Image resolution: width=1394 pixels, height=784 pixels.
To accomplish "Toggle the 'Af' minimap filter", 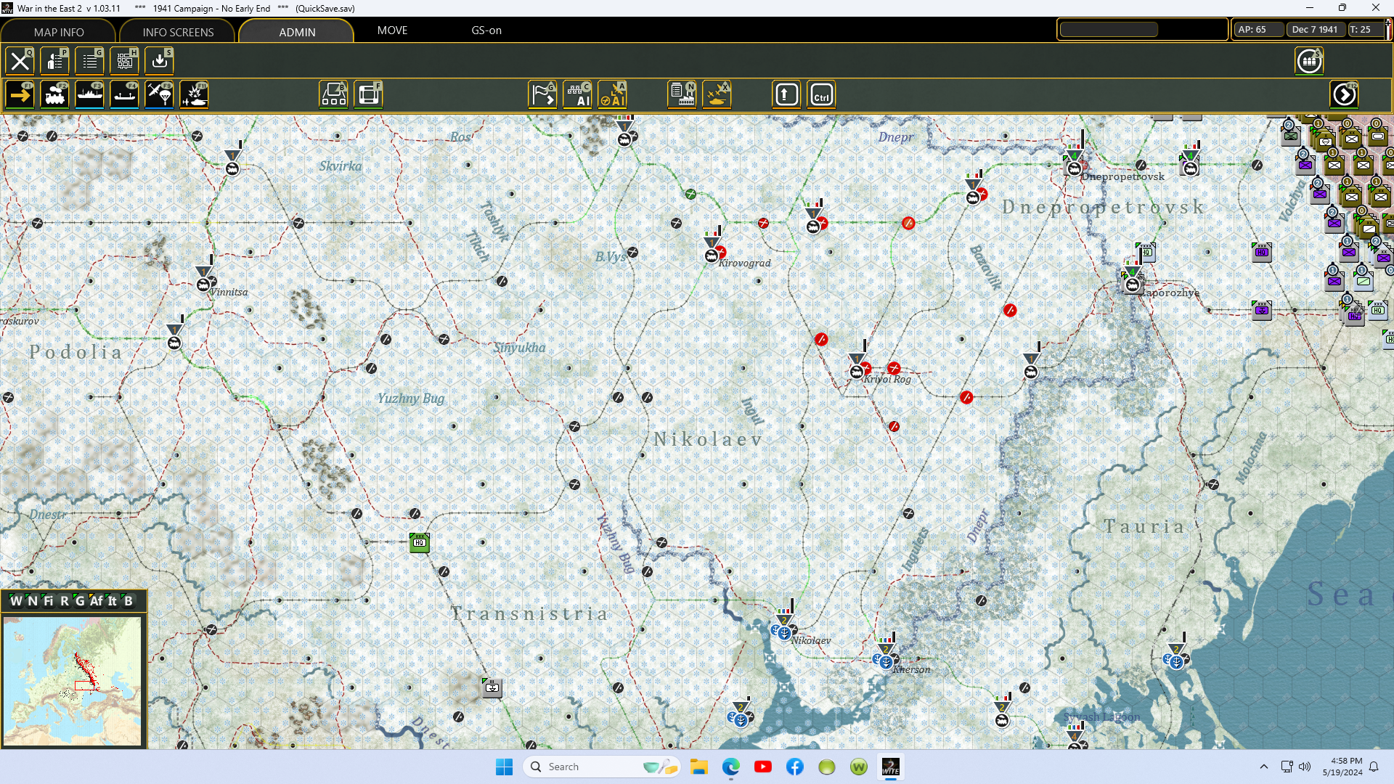I will (x=96, y=601).
